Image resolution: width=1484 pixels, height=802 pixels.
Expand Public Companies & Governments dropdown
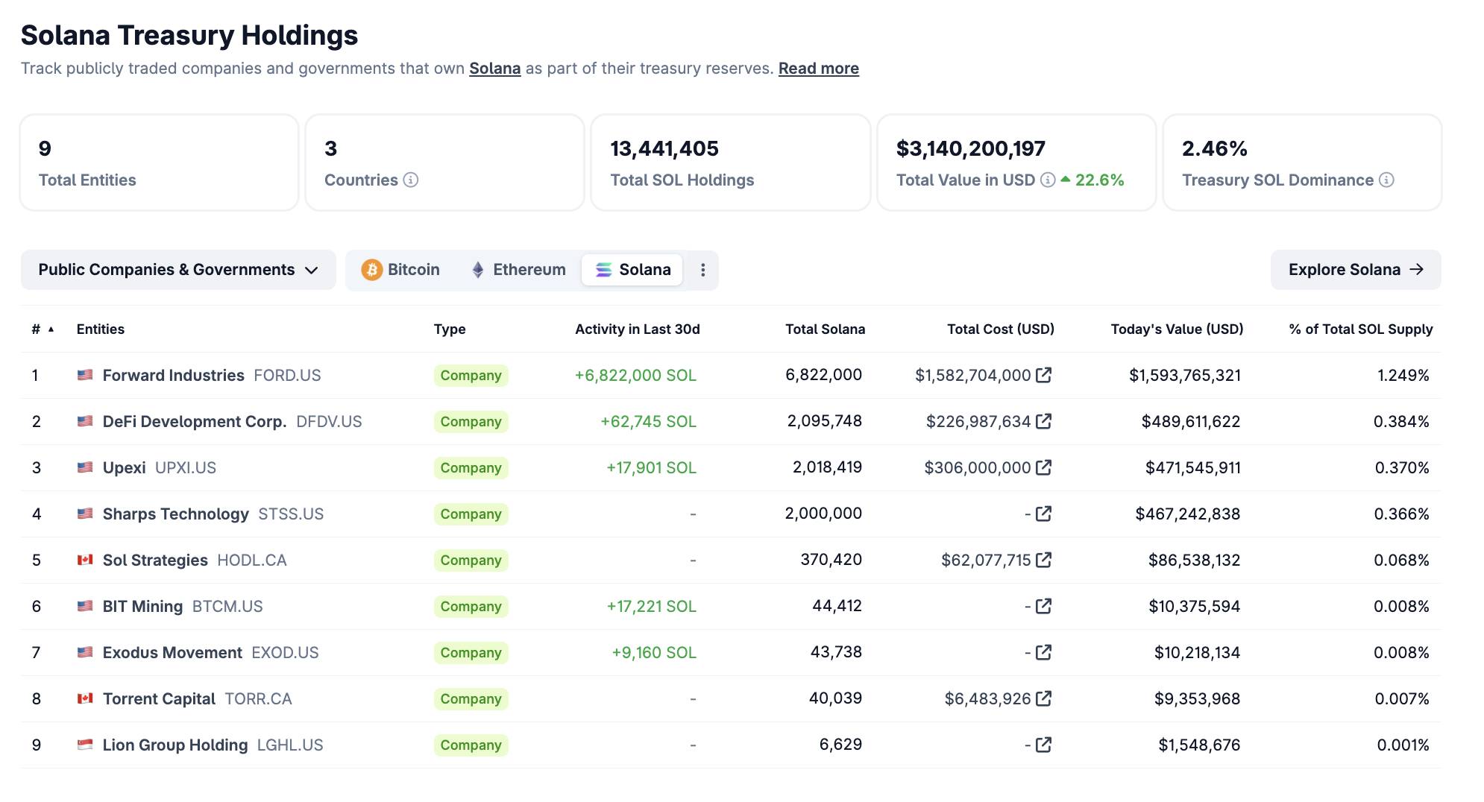178,270
